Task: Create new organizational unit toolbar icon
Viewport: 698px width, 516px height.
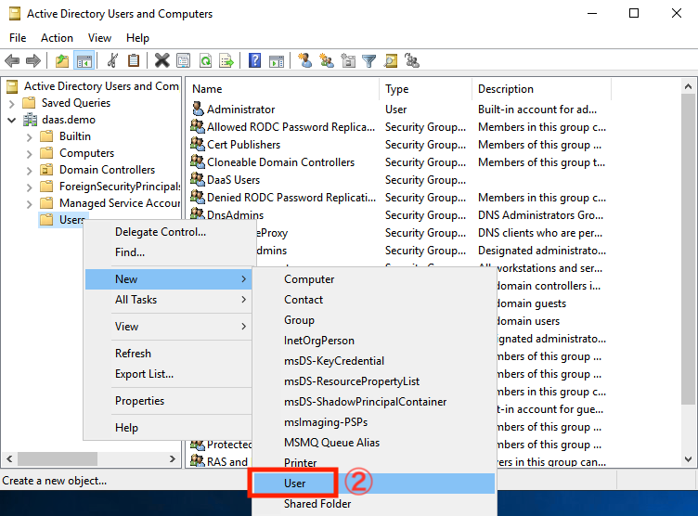Action: [348, 60]
